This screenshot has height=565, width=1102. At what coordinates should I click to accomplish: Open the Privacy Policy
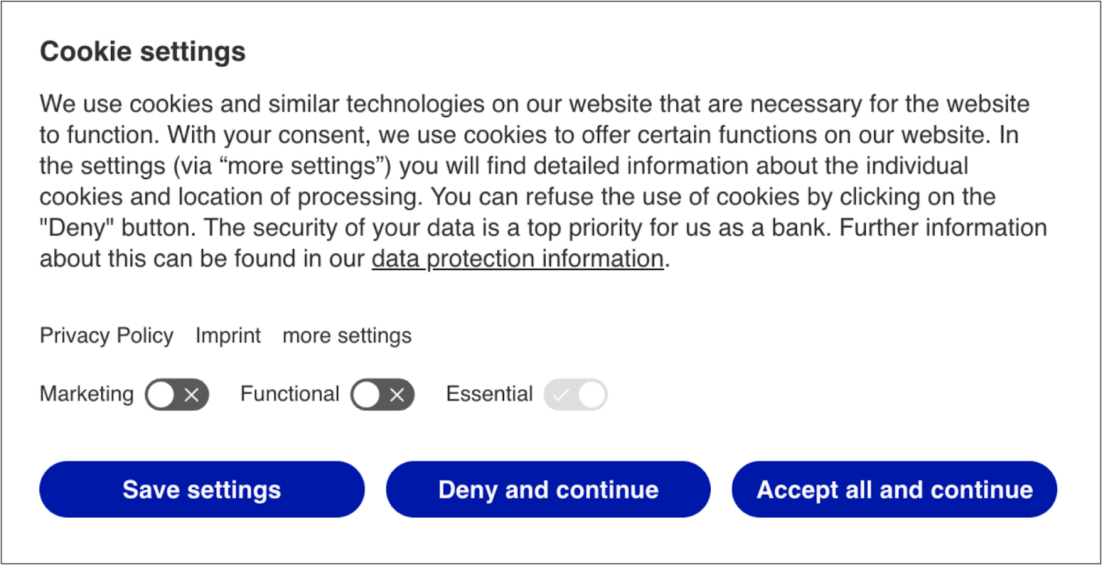pyautogui.click(x=106, y=336)
